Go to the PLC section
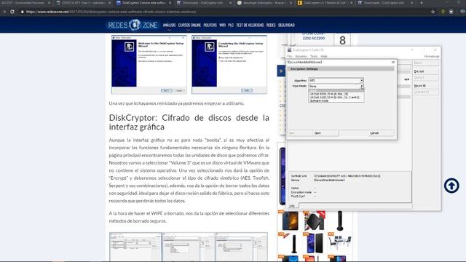 point(231,25)
